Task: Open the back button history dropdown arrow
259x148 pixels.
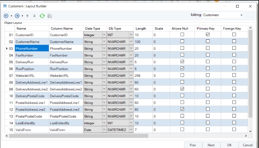Action: [x=12, y=16]
